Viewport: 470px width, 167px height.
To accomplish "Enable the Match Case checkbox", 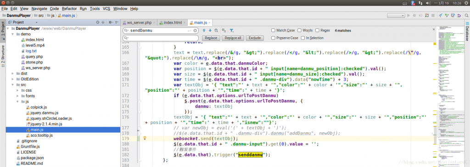I will point(273,30).
